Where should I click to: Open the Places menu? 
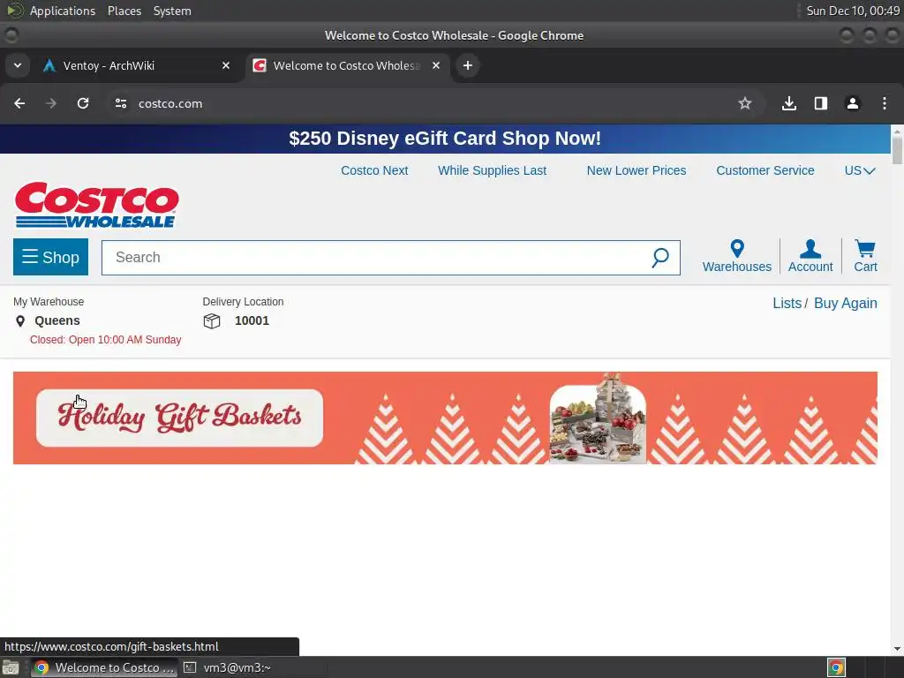(124, 11)
